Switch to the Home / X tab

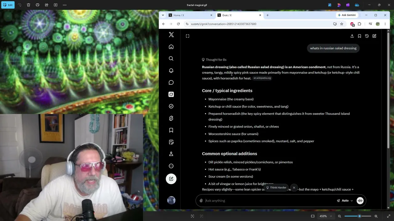click(x=190, y=15)
